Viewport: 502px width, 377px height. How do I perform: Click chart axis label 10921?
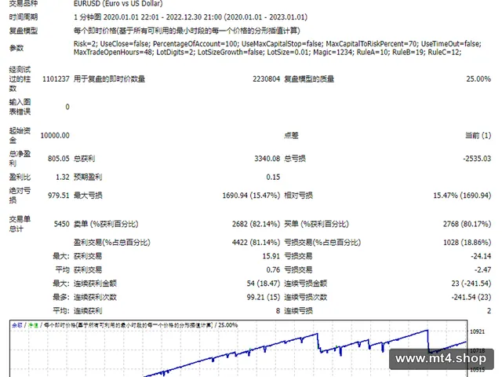point(477,331)
